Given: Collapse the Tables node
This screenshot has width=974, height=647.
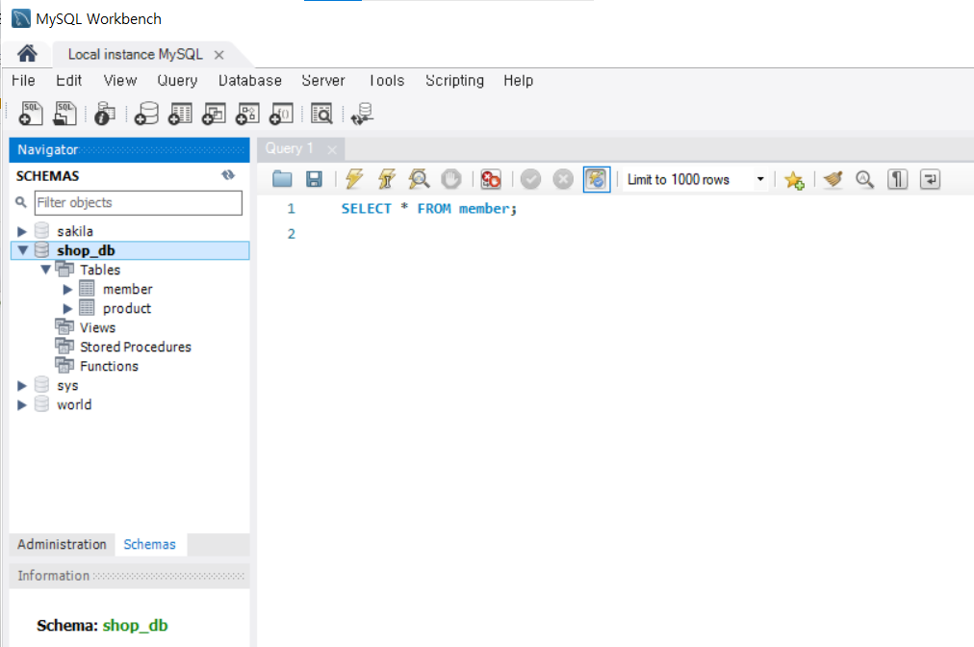Looking at the screenshot, I should (45, 270).
